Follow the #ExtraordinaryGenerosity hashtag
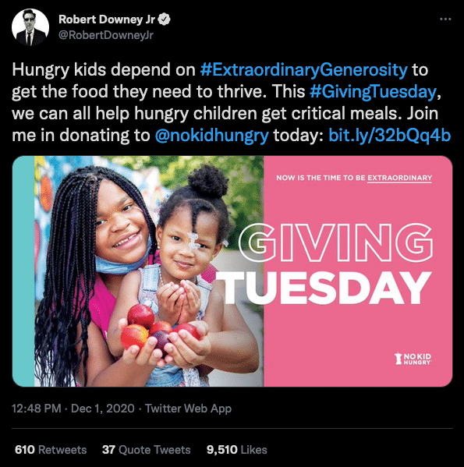The image size is (464, 467). pyautogui.click(x=304, y=69)
